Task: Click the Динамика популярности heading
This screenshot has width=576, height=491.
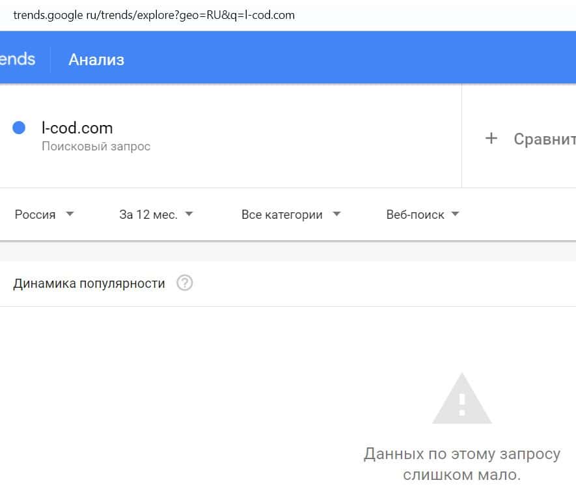Action: pyautogui.click(x=89, y=283)
